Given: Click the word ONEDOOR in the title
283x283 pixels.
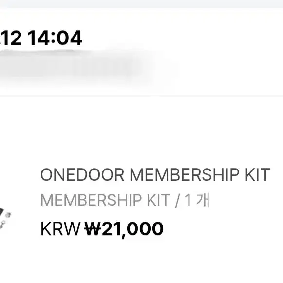Looking at the screenshot, I should point(82,175).
